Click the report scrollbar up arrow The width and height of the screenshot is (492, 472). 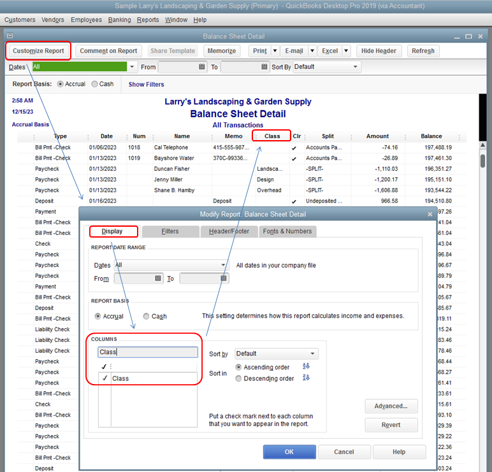pyautogui.click(x=482, y=145)
